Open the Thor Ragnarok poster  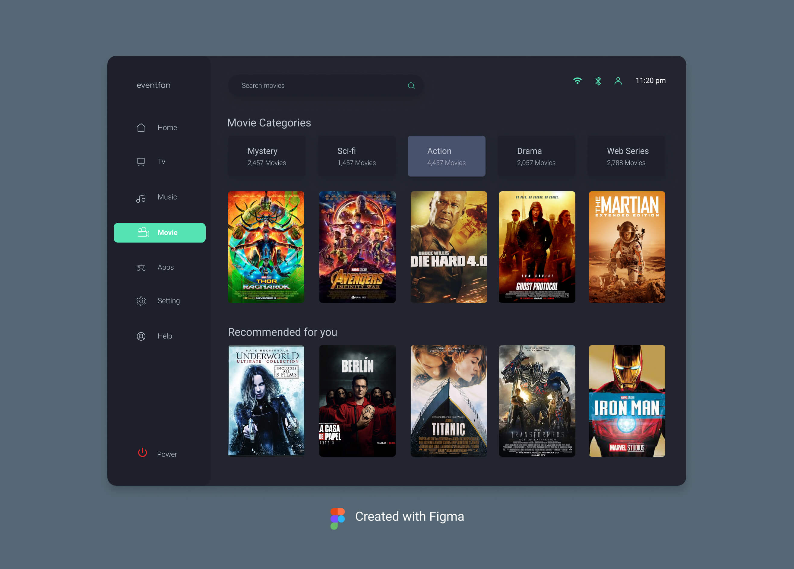pos(266,247)
